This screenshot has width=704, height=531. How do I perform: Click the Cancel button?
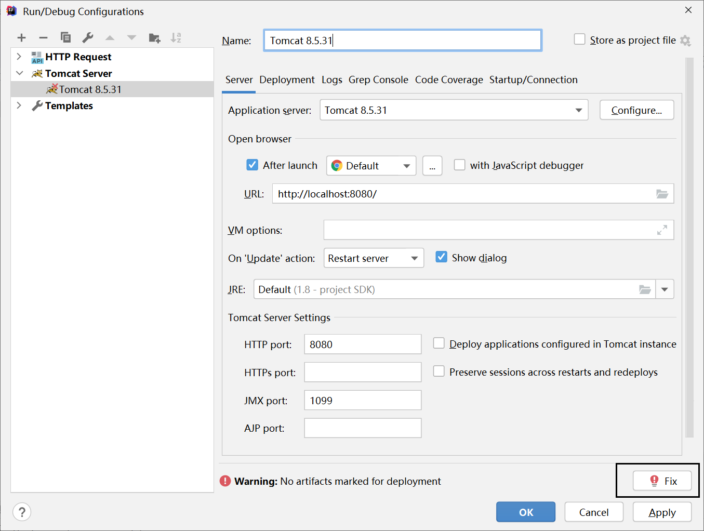[594, 512]
